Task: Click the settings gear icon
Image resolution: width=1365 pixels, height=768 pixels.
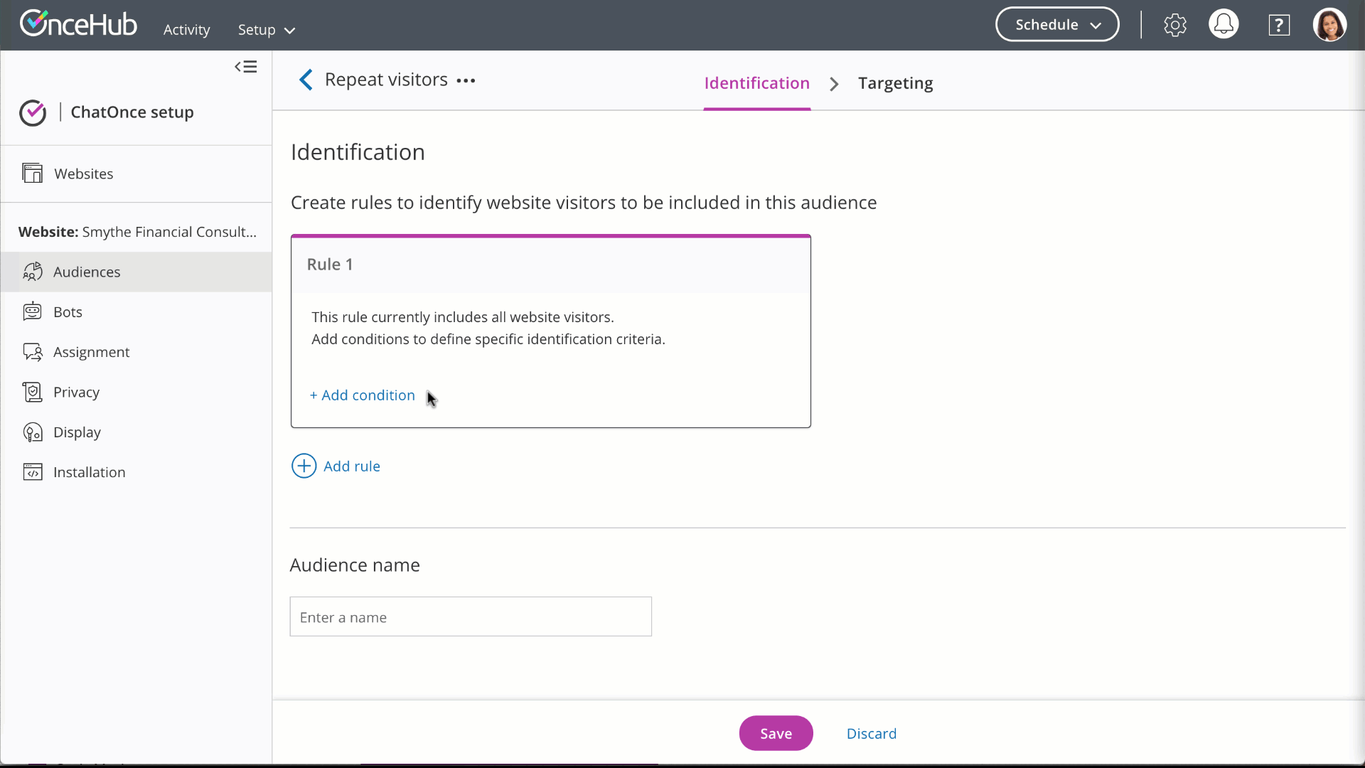Action: 1174,26
